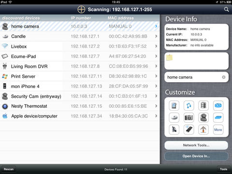
Task: Choose the flat blue switch icon
Action: click(218, 117)
